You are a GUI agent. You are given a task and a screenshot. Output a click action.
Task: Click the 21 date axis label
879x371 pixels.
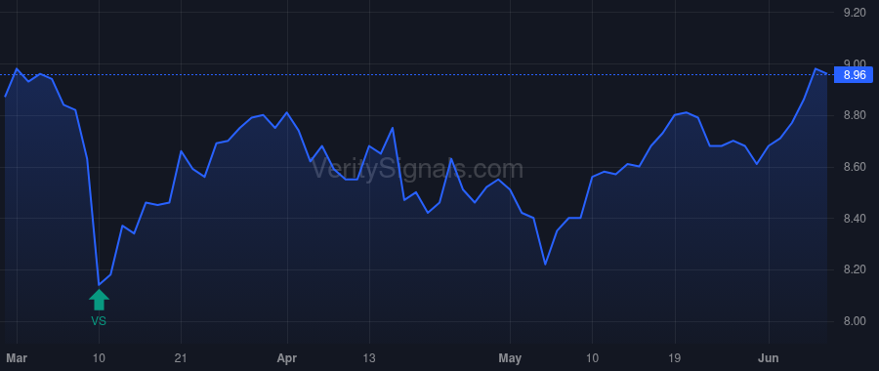coord(181,357)
